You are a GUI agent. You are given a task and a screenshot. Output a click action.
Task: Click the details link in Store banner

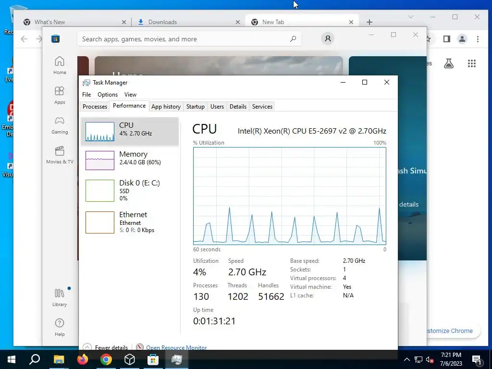click(x=408, y=204)
